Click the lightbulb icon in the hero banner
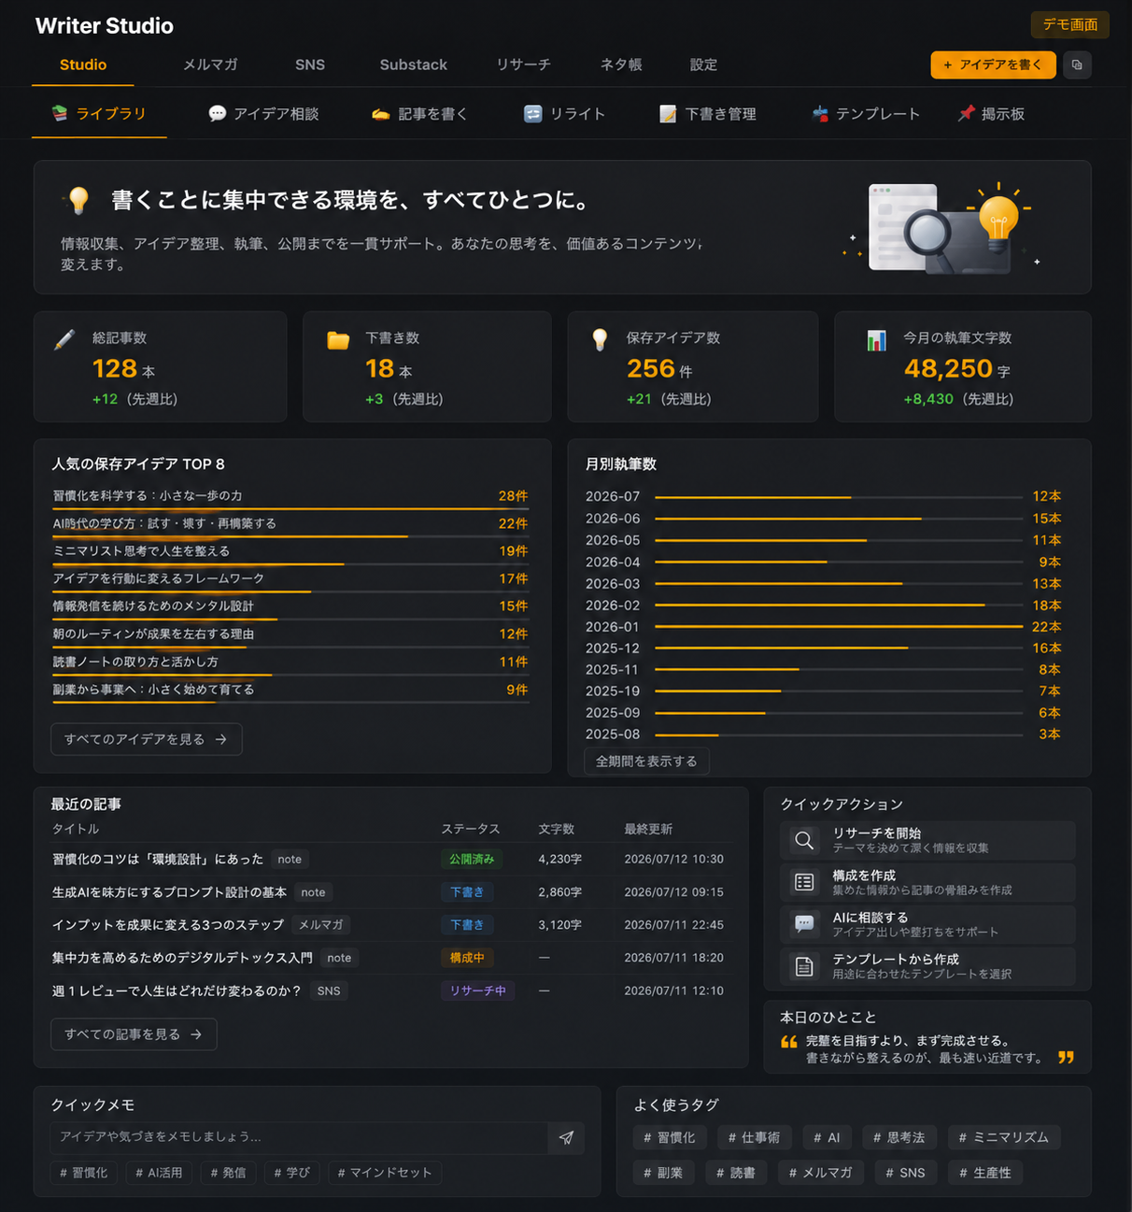This screenshot has height=1212, width=1132. pos(78,200)
